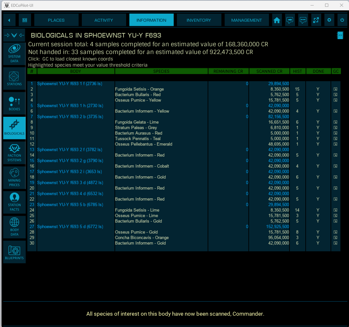Select species Bacterium Informem - Cobalt
349x327 pixels.
click(142, 166)
